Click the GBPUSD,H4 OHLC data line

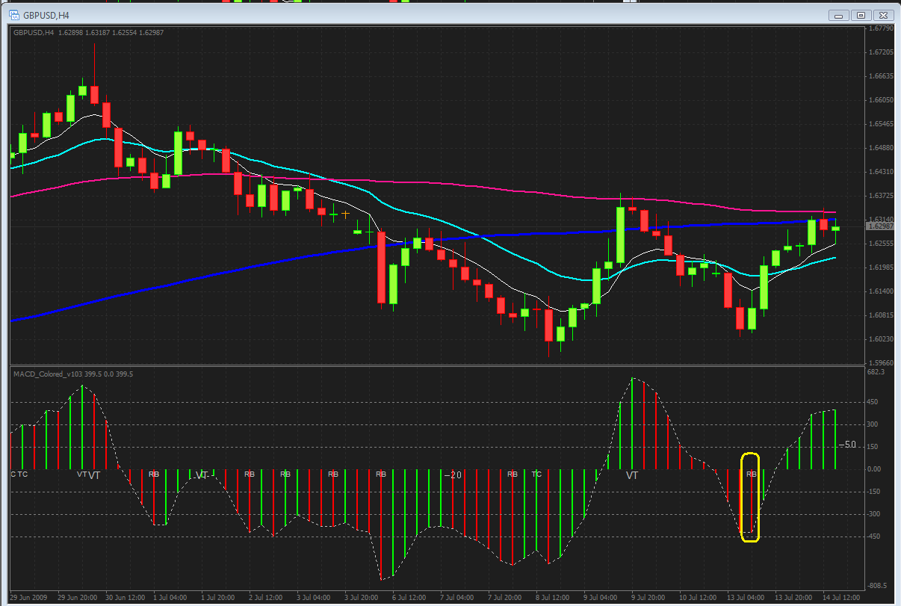pyautogui.click(x=88, y=32)
